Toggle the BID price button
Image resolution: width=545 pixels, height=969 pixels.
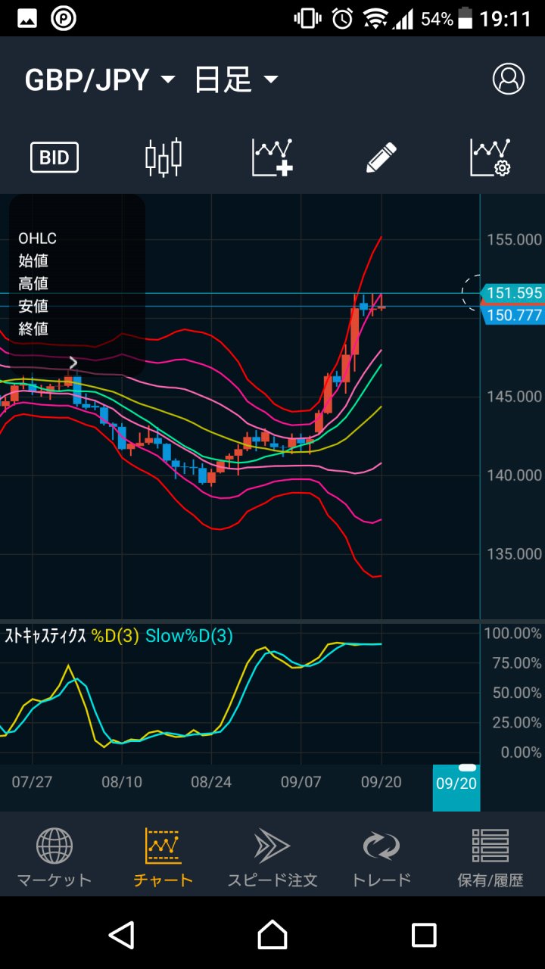tap(54, 157)
